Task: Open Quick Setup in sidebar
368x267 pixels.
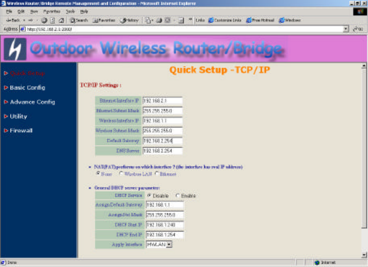Action: 27,73
